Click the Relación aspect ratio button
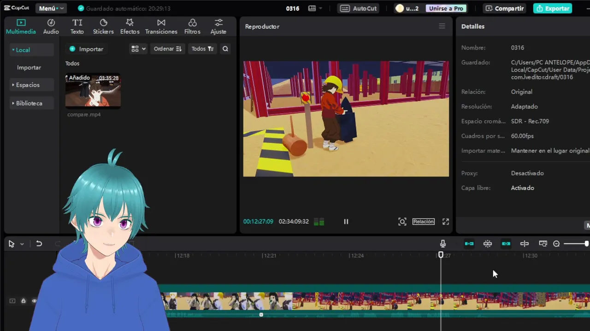590x331 pixels. (x=423, y=222)
